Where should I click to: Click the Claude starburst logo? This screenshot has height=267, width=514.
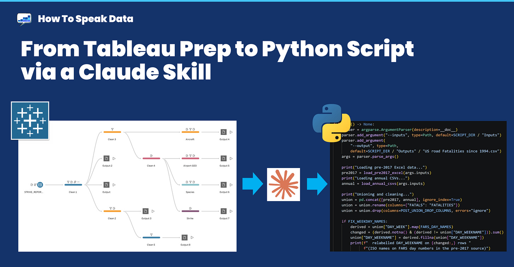pyautogui.click(x=283, y=185)
